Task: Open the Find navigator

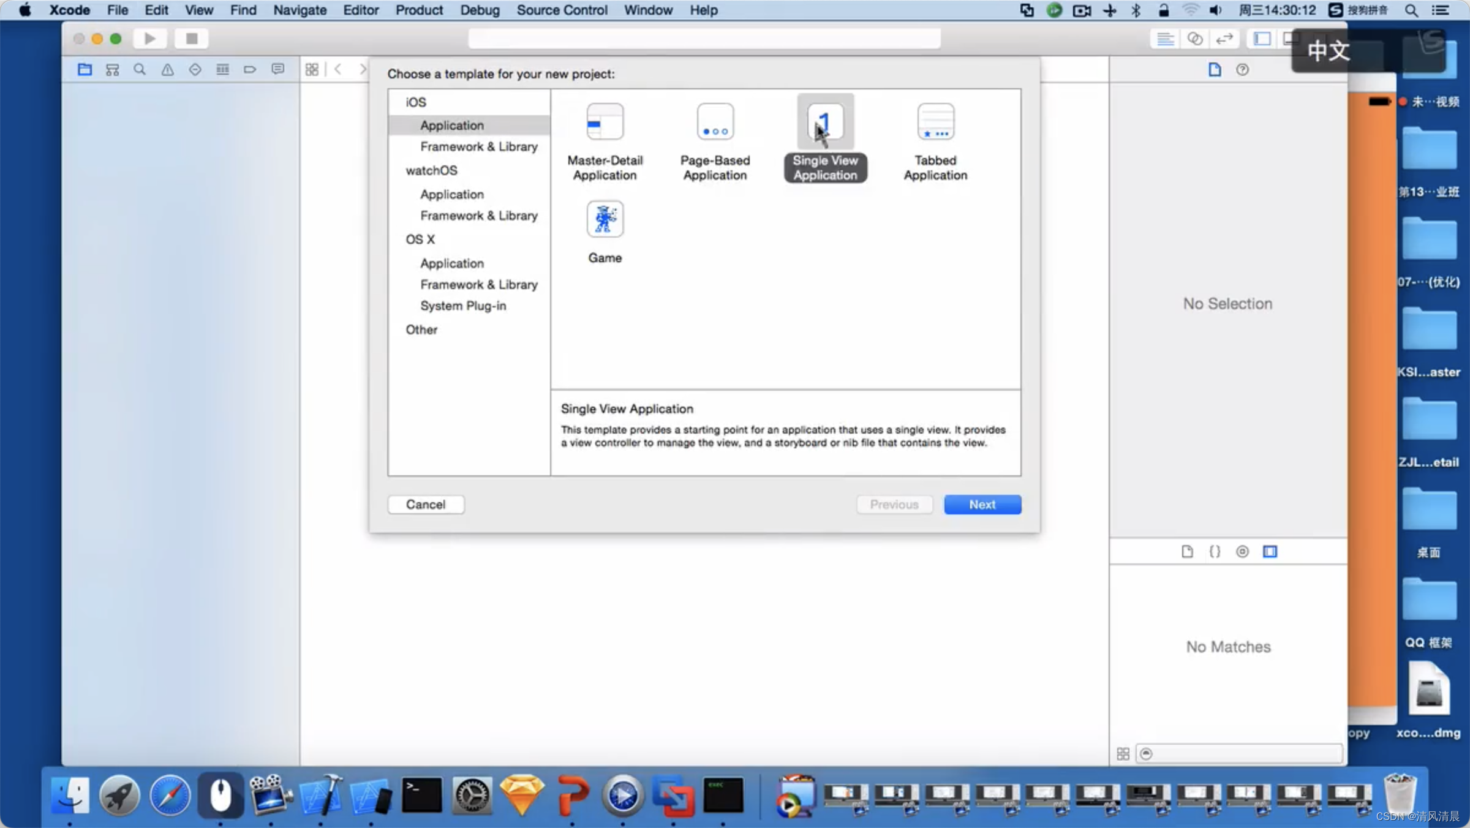Action: (x=140, y=69)
